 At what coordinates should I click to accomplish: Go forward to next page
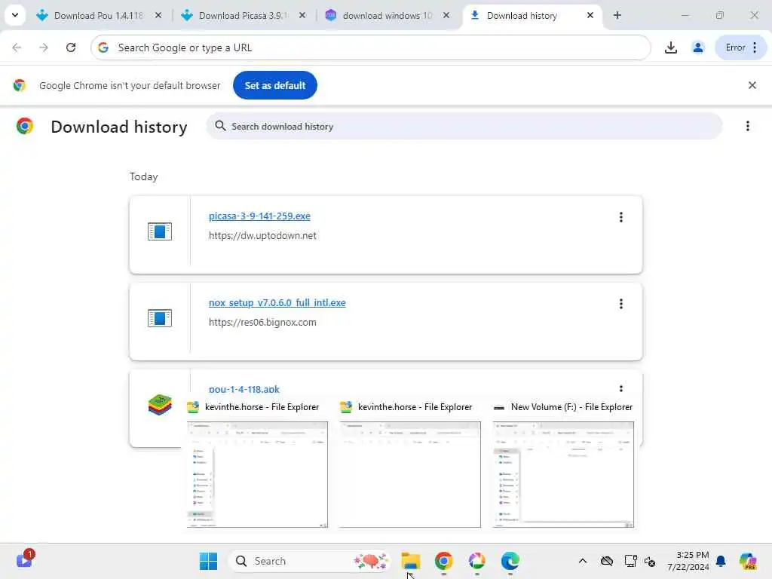click(44, 47)
